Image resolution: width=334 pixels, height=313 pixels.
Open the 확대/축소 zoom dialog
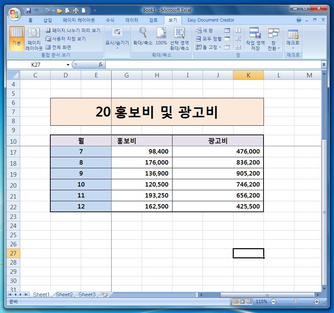coord(143,36)
